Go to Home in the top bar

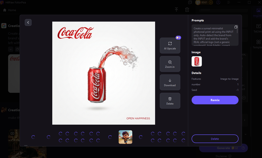10,10
